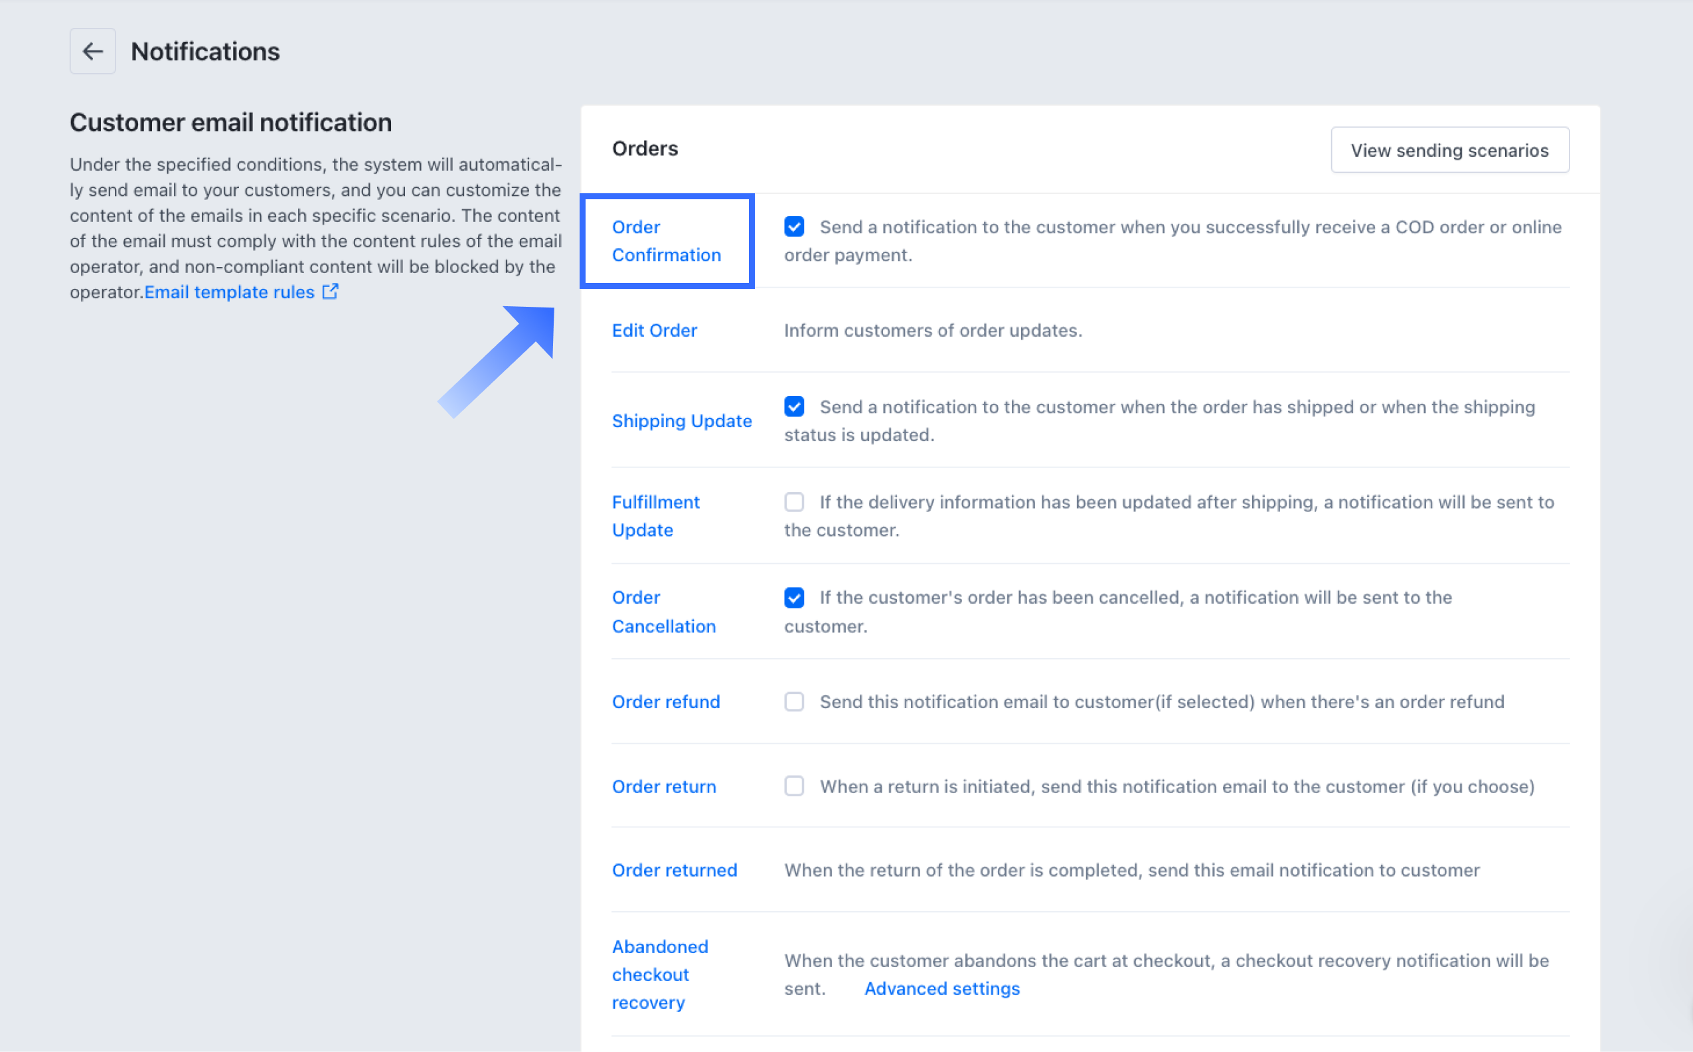The width and height of the screenshot is (1693, 1052).
Task: Open the Email template rules link
Action: tap(230, 292)
